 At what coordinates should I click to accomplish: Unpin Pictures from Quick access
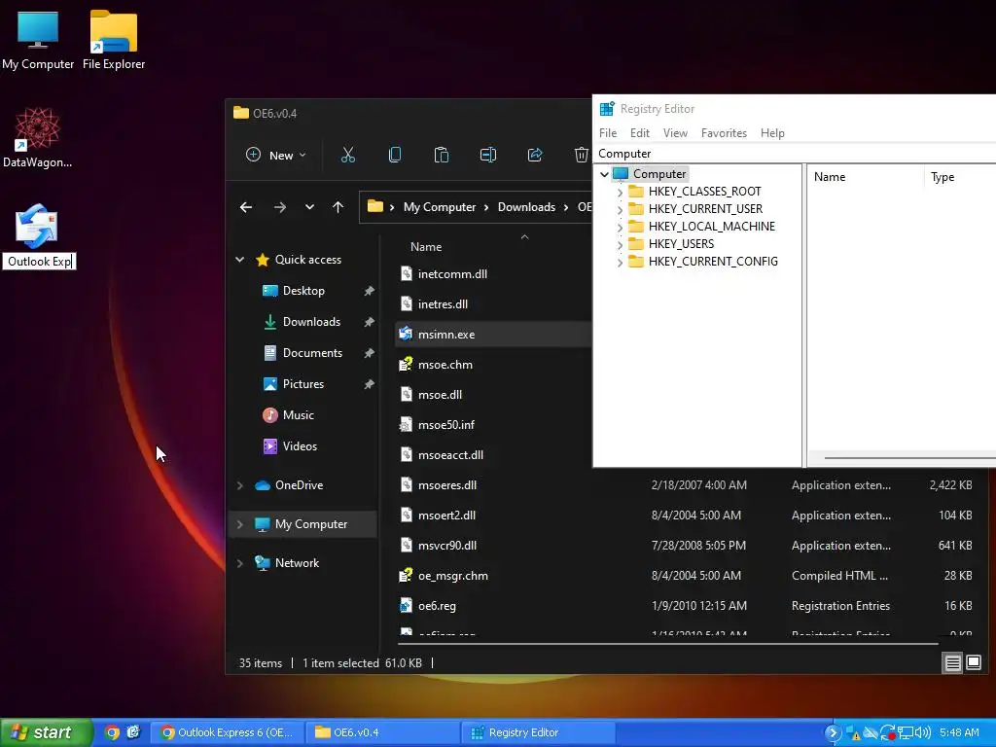click(369, 384)
